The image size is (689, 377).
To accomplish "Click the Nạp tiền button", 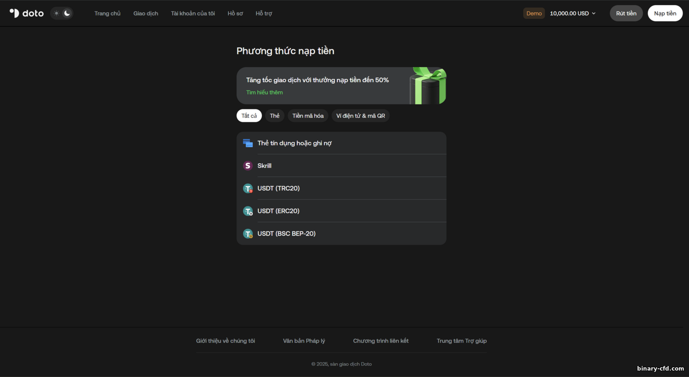I will (665, 13).
